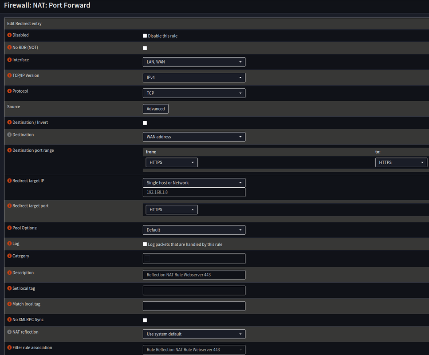The height and width of the screenshot is (355, 429).
Task: Click the info icon next to Disabled
Action: pyautogui.click(x=9, y=35)
